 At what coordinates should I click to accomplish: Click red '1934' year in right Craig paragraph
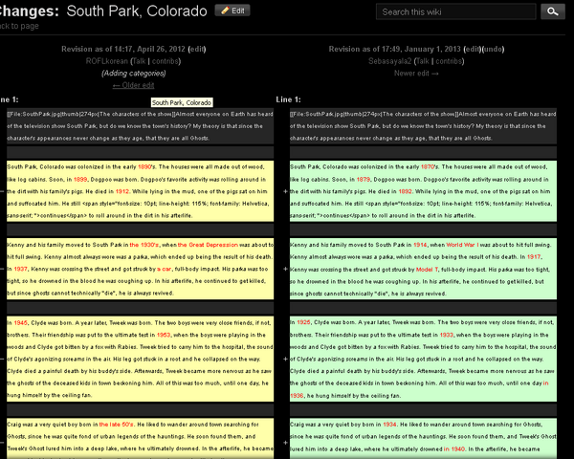point(389,425)
